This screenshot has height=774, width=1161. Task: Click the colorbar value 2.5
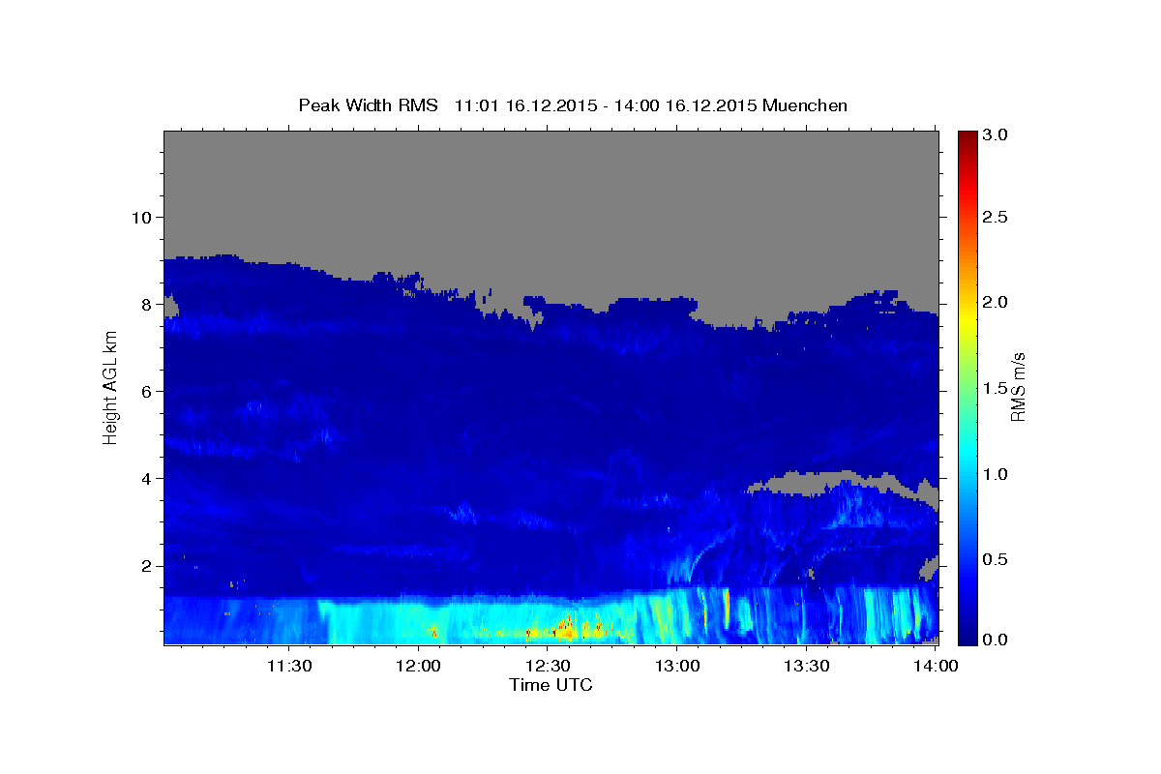tap(997, 217)
